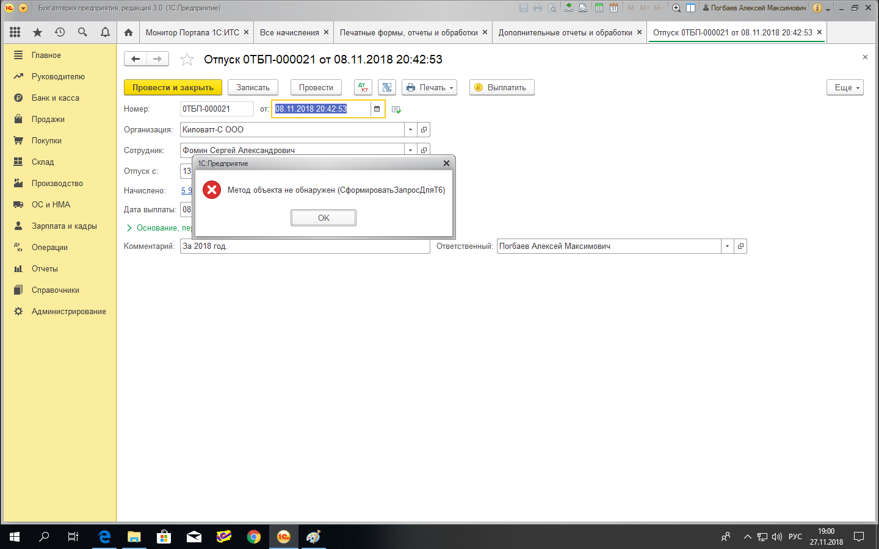Open the date picker calendar icon
Screen dimensions: 879x549
377,109
